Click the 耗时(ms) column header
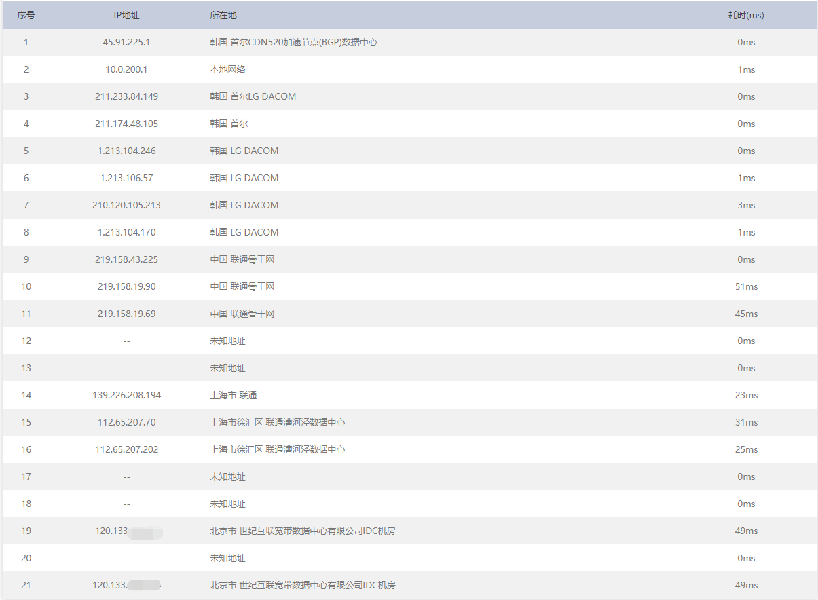Screen dimensions: 818x600 pos(746,15)
